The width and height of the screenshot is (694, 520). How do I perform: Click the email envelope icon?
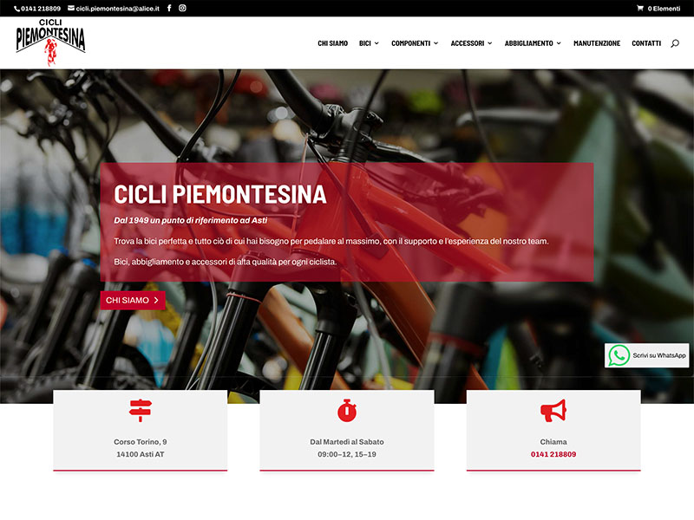[71, 8]
